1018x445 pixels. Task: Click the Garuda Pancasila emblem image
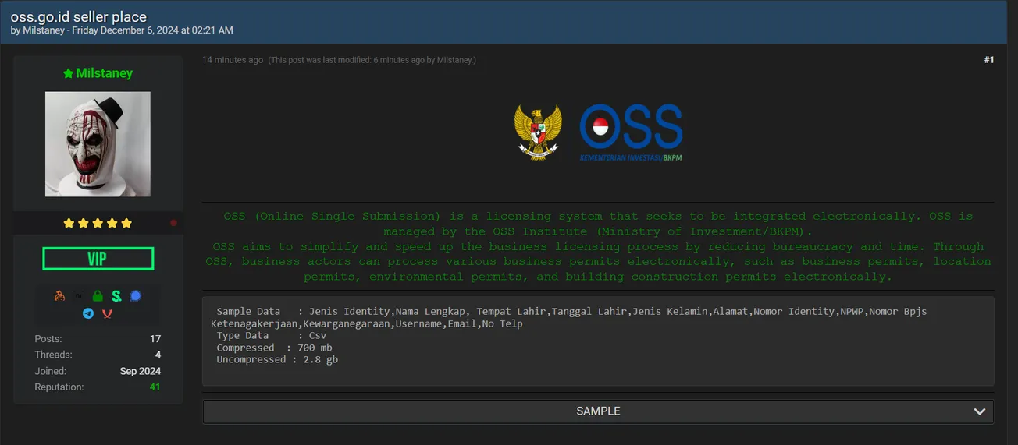(x=538, y=132)
